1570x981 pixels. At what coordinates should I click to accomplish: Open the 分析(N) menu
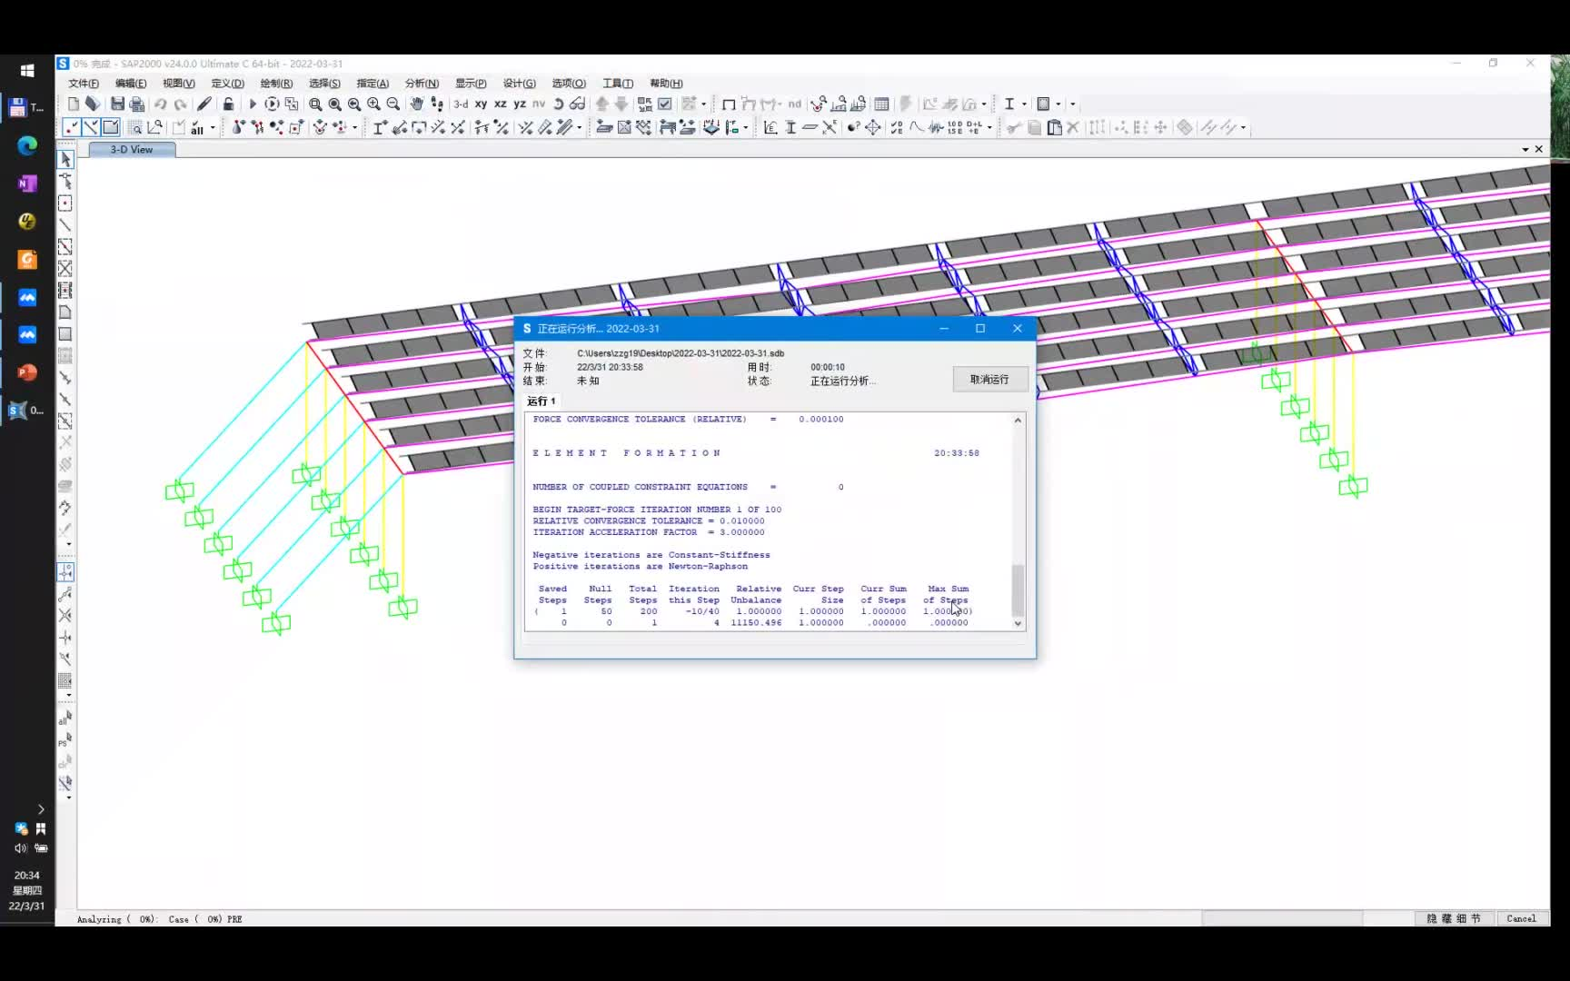point(422,84)
